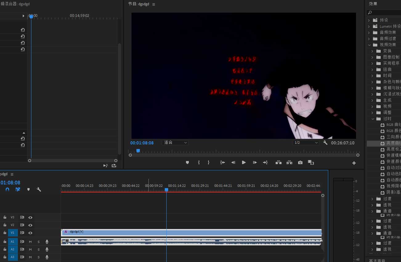The image size is (401, 262).
Task: Open the button editor plus icon
Action: [354, 163]
